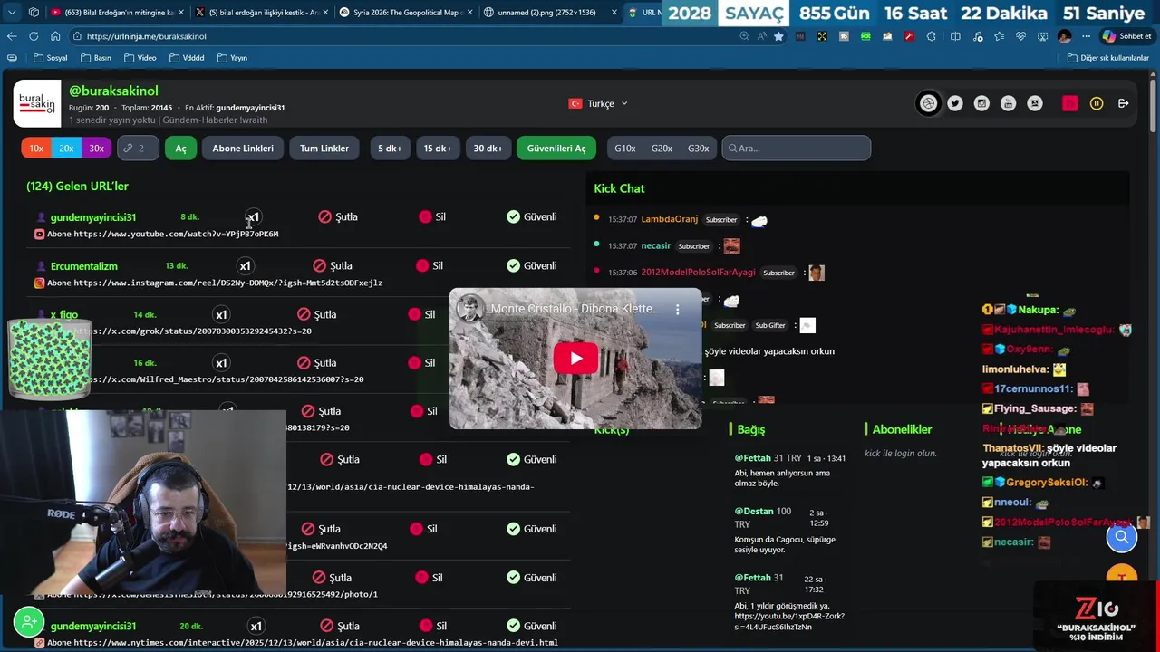The image size is (1160, 652).
Task: Open the Dribbble social icon in header
Action: coord(928,103)
